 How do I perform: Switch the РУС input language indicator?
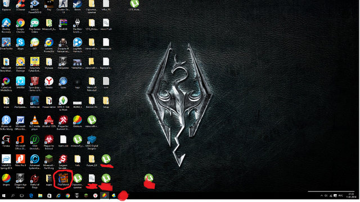pyautogui.click(x=341, y=196)
